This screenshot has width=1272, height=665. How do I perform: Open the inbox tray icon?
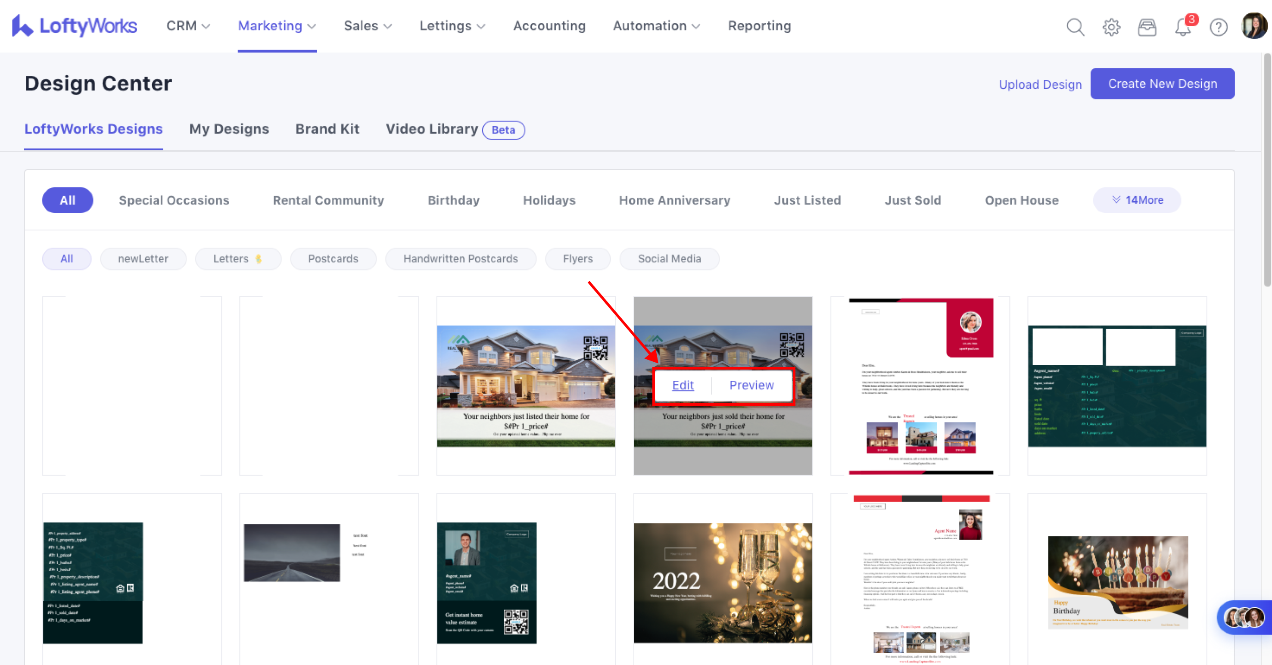pos(1147,27)
